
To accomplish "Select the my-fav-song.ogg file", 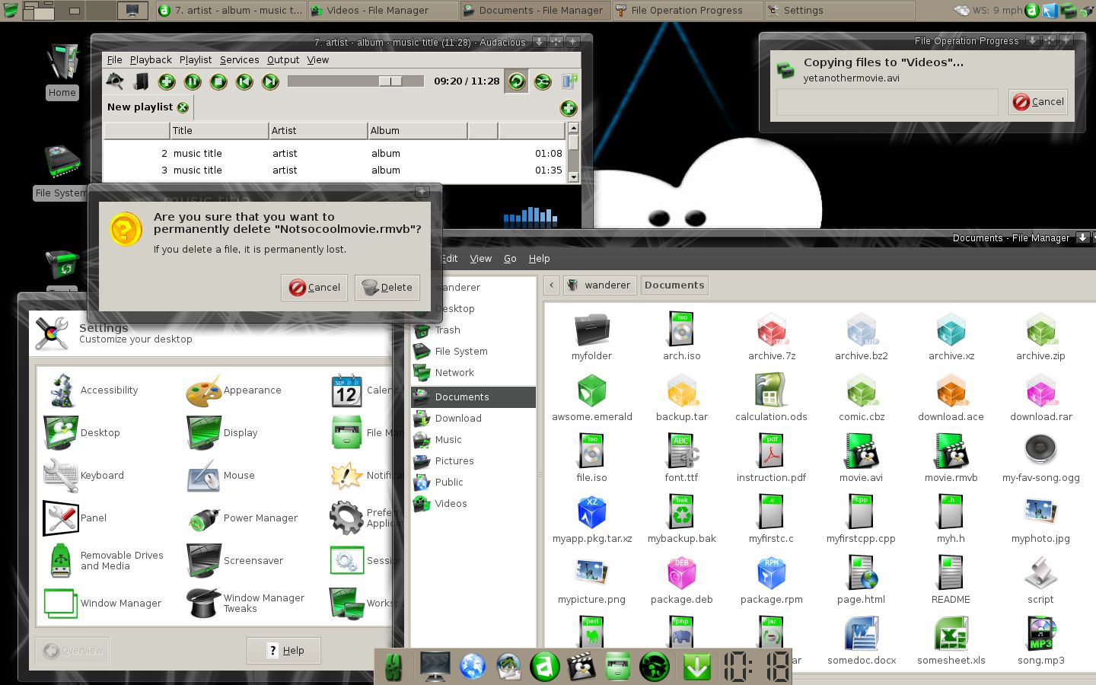I will [1040, 457].
